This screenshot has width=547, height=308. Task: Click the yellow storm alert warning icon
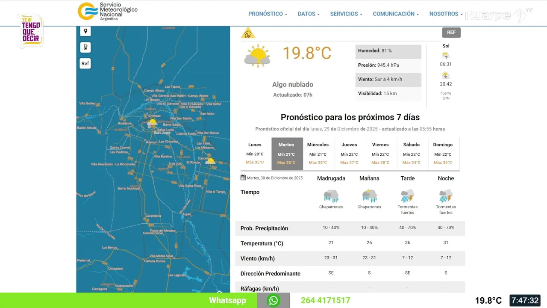(x=248, y=33)
